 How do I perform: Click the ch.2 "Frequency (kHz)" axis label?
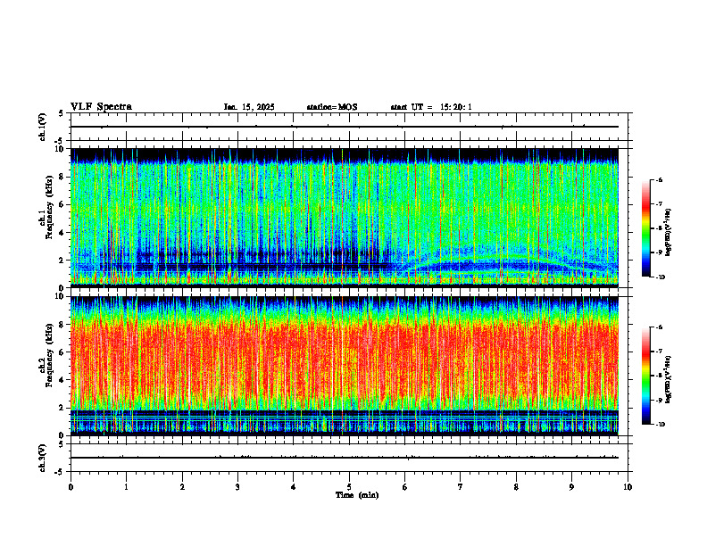[x=49, y=355]
